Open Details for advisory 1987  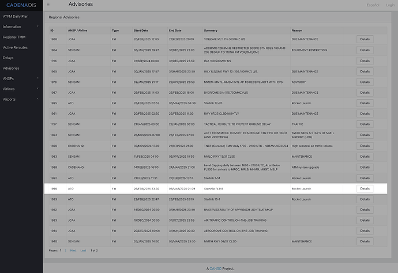[x=365, y=93]
